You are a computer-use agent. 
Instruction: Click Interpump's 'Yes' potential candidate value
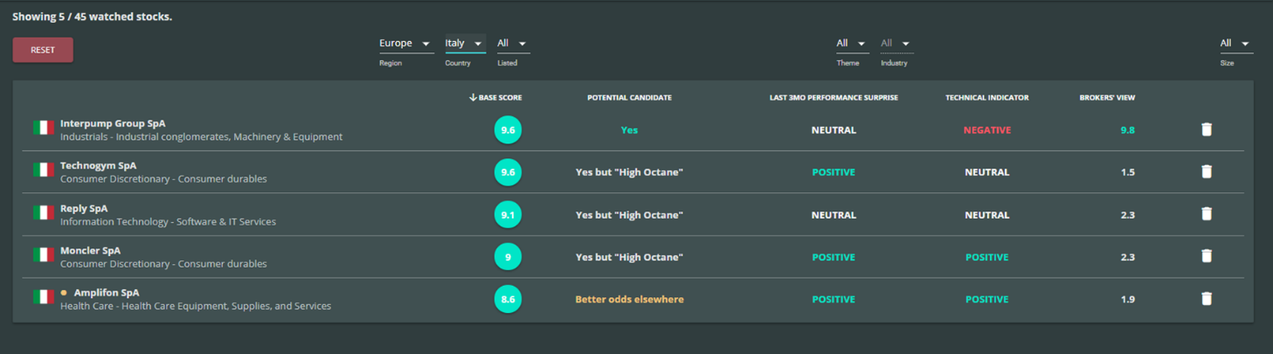[629, 130]
